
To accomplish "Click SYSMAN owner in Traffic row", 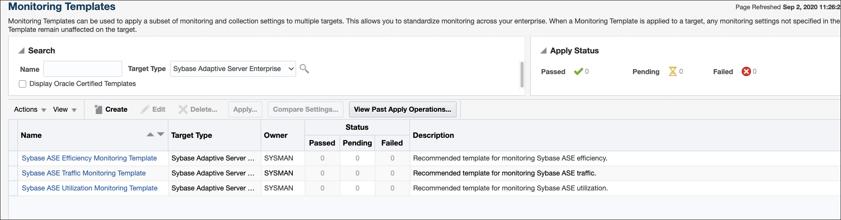I will (279, 173).
